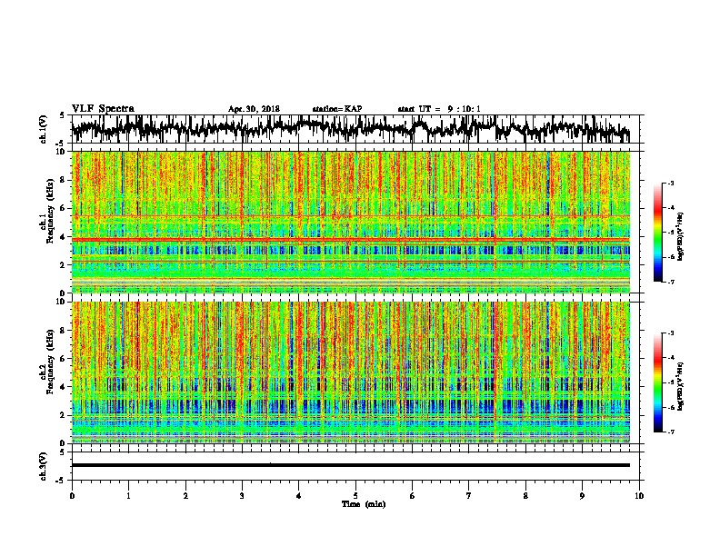
Task: Click the "station=KAP" header label
Action: (337, 109)
